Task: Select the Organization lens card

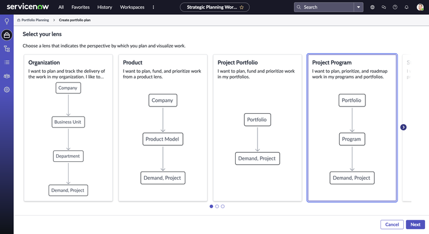Action: [69, 128]
